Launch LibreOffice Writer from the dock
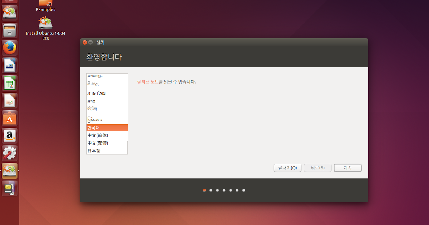This screenshot has width=429, height=225. pos(9,65)
